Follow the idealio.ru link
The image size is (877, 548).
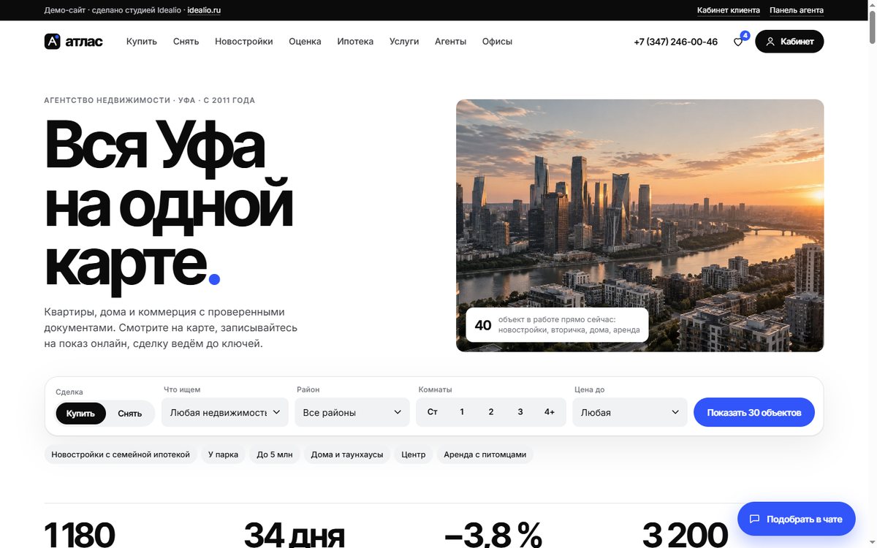click(x=204, y=10)
